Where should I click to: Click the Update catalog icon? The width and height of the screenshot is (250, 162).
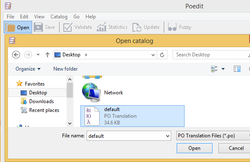click(x=137, y=27)
